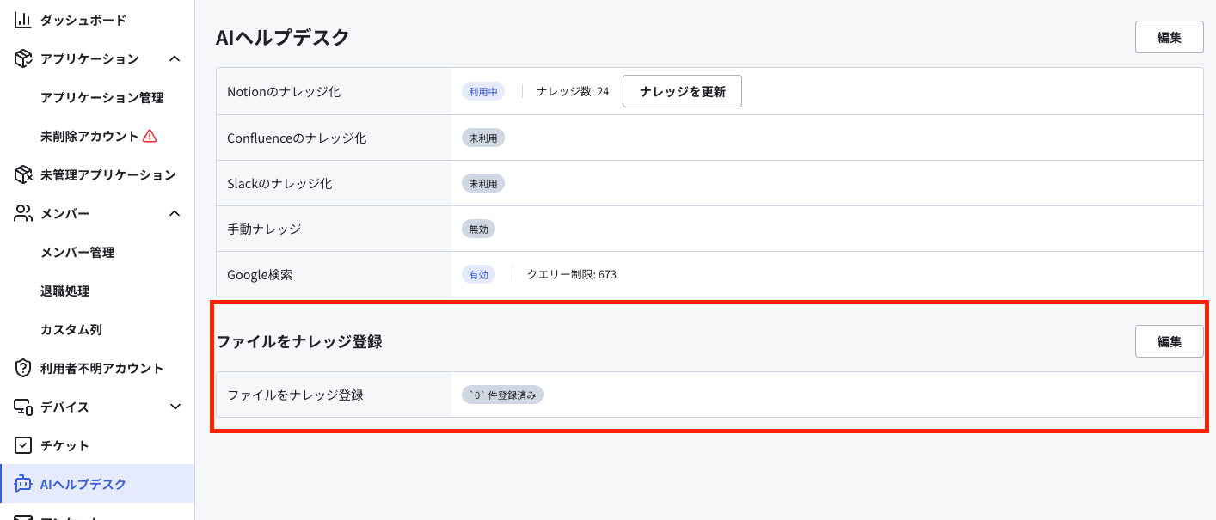The image size is (1216, 520).
Task: Click the dashboard bar chart icon
Action: pos(23,20)
